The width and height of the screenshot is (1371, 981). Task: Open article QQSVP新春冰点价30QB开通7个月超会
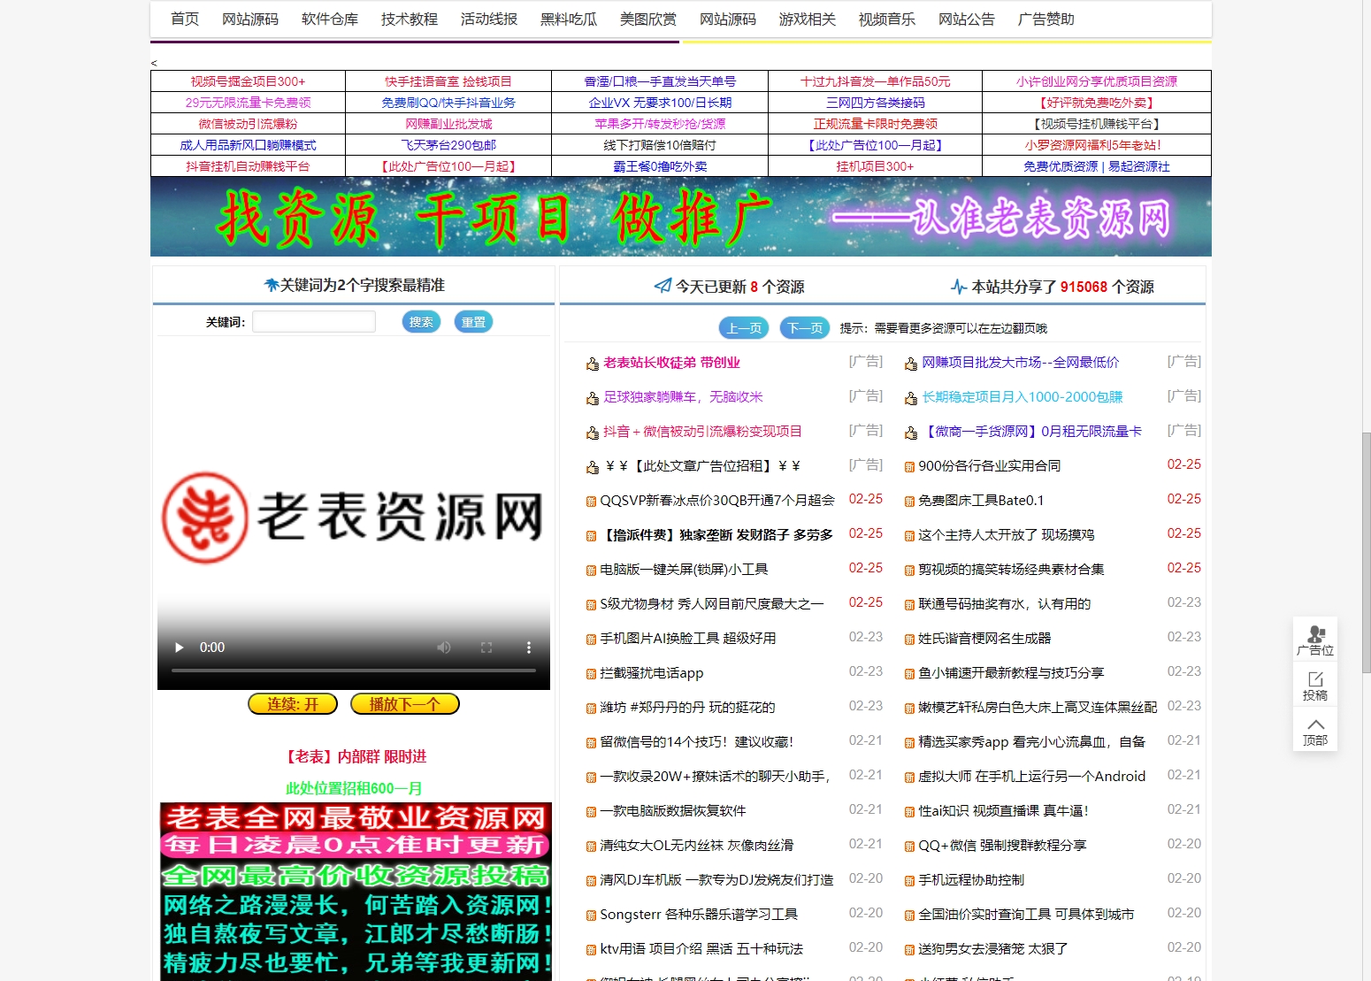717,501
